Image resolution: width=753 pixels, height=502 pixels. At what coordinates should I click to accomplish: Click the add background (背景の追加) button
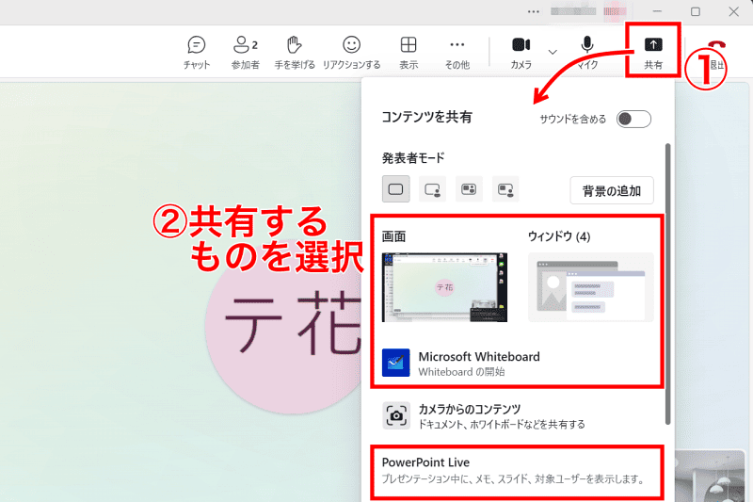(x=612, y=191)
